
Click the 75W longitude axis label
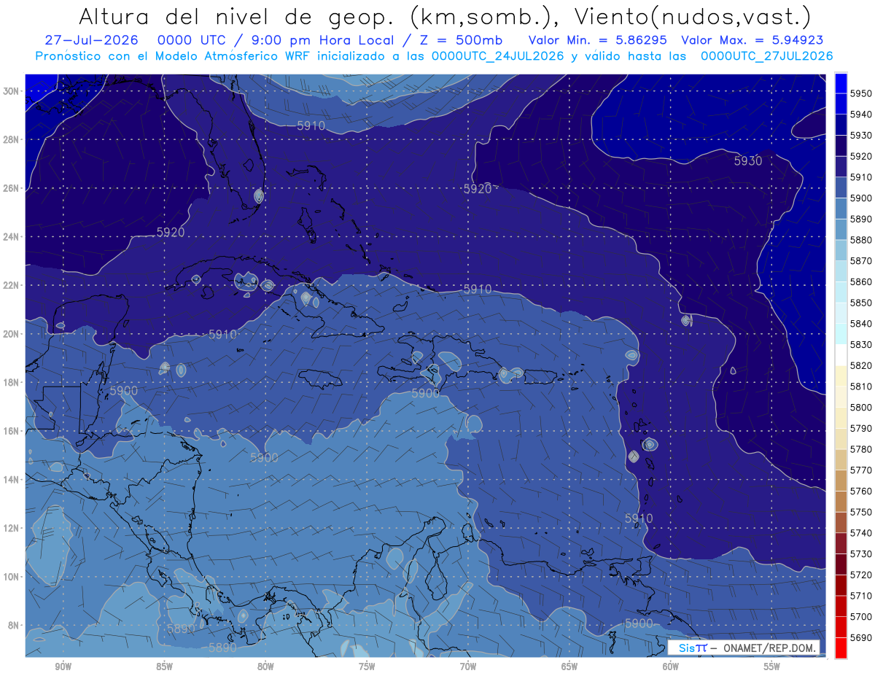point(367,666)
